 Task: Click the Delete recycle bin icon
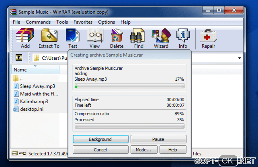tap(117, 35)
